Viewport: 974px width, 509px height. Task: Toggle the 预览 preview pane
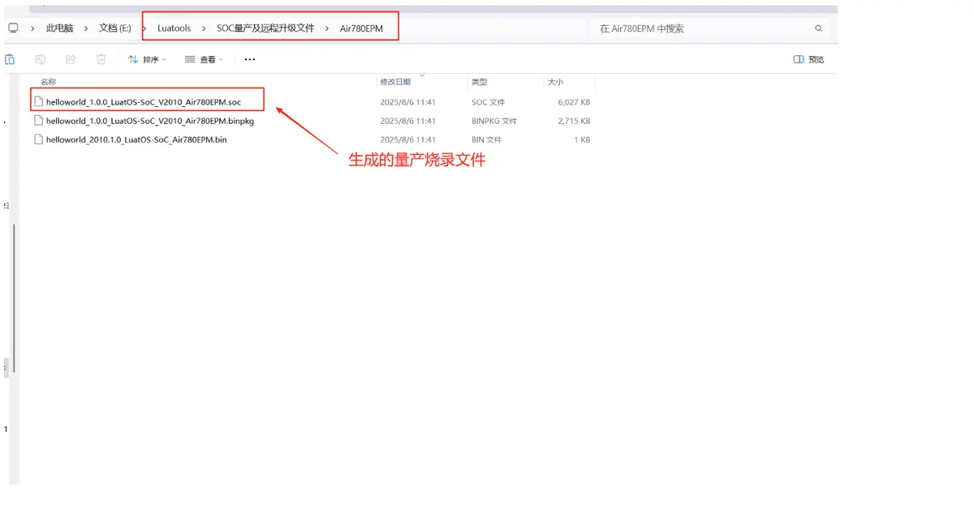click(808, 59)
